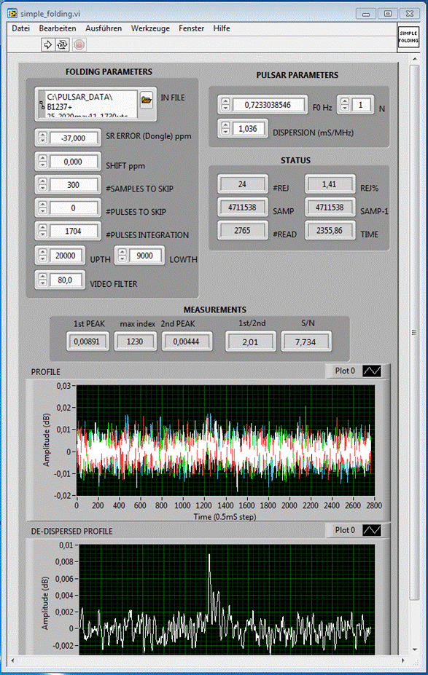Click the vertical scrollbar thumb
The height and width of the screenshot is (675, 428).
[x=414, y=332]
